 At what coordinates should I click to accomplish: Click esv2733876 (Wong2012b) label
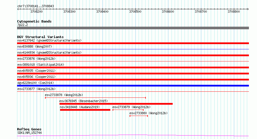[36, 59]
